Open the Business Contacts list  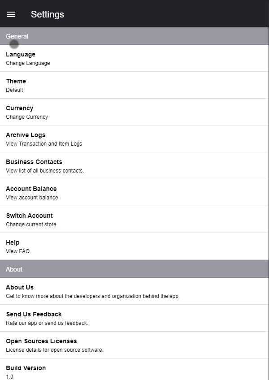tap(134, 166)
